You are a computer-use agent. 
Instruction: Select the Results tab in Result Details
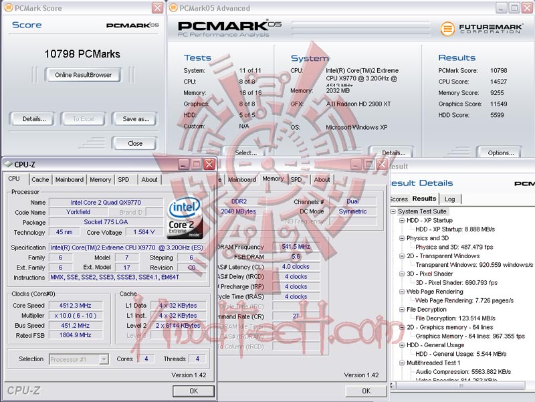click(x=424, y=198)
